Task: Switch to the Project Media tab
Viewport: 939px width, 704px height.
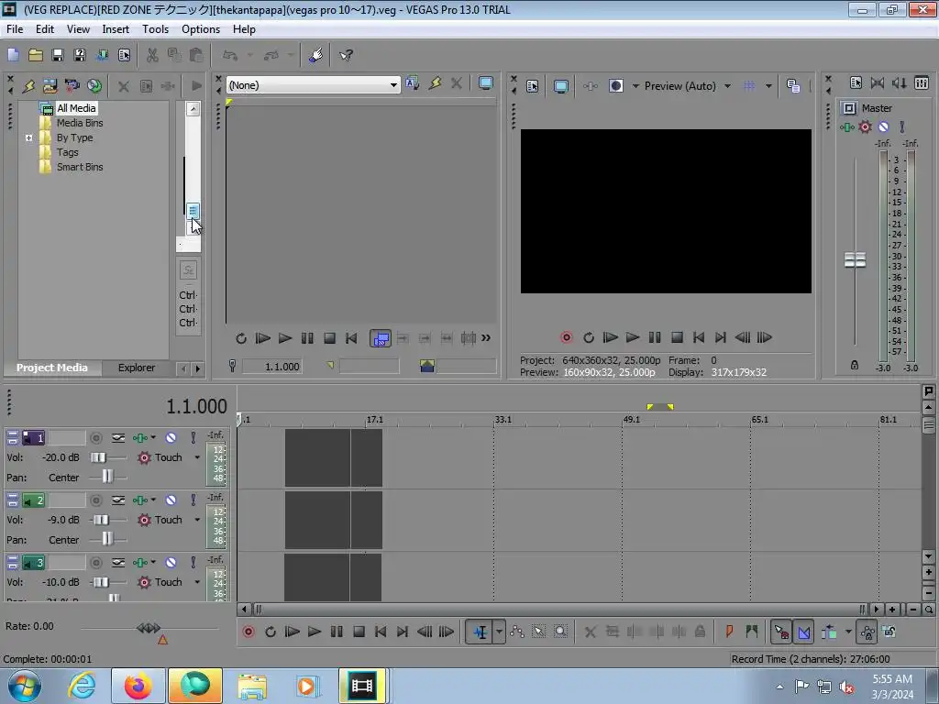Action: [x=52, y=368]
